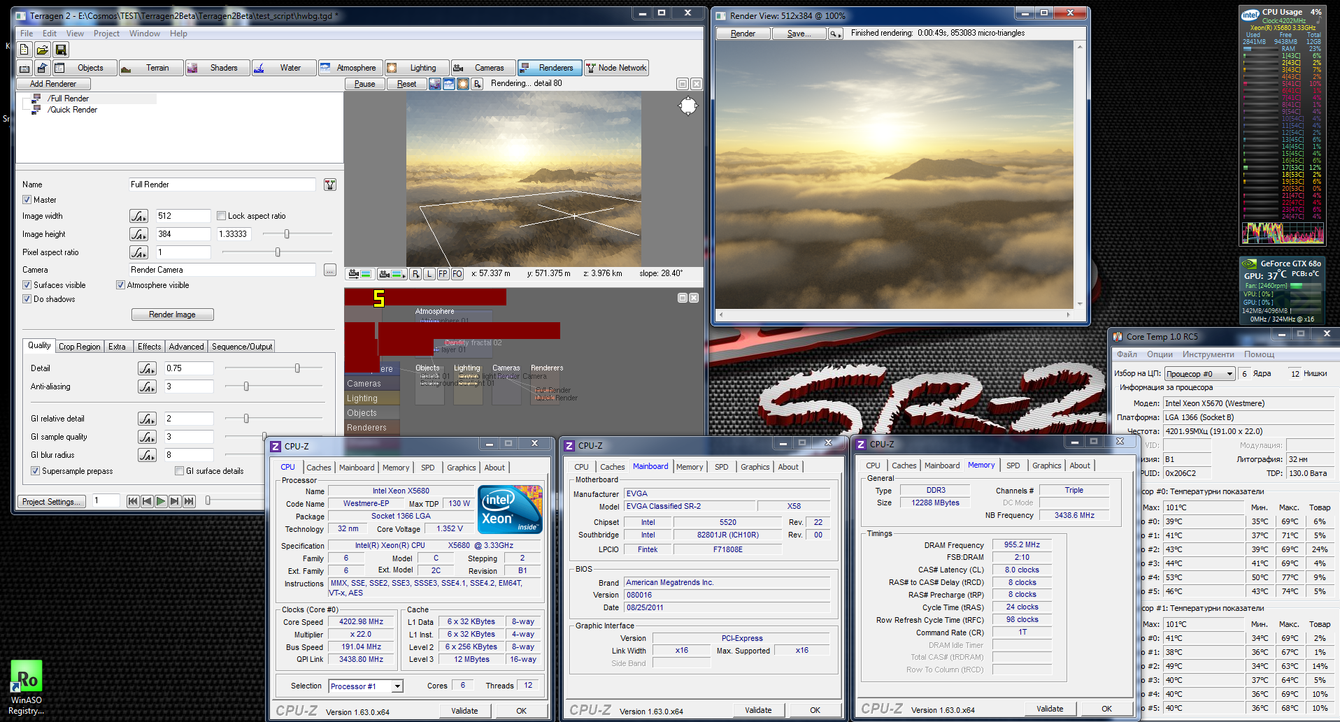Viewport: 1340px width, 722px height.
Task: Click the zoom magnifier icon in Render View
Action: (x=835, y=34)
